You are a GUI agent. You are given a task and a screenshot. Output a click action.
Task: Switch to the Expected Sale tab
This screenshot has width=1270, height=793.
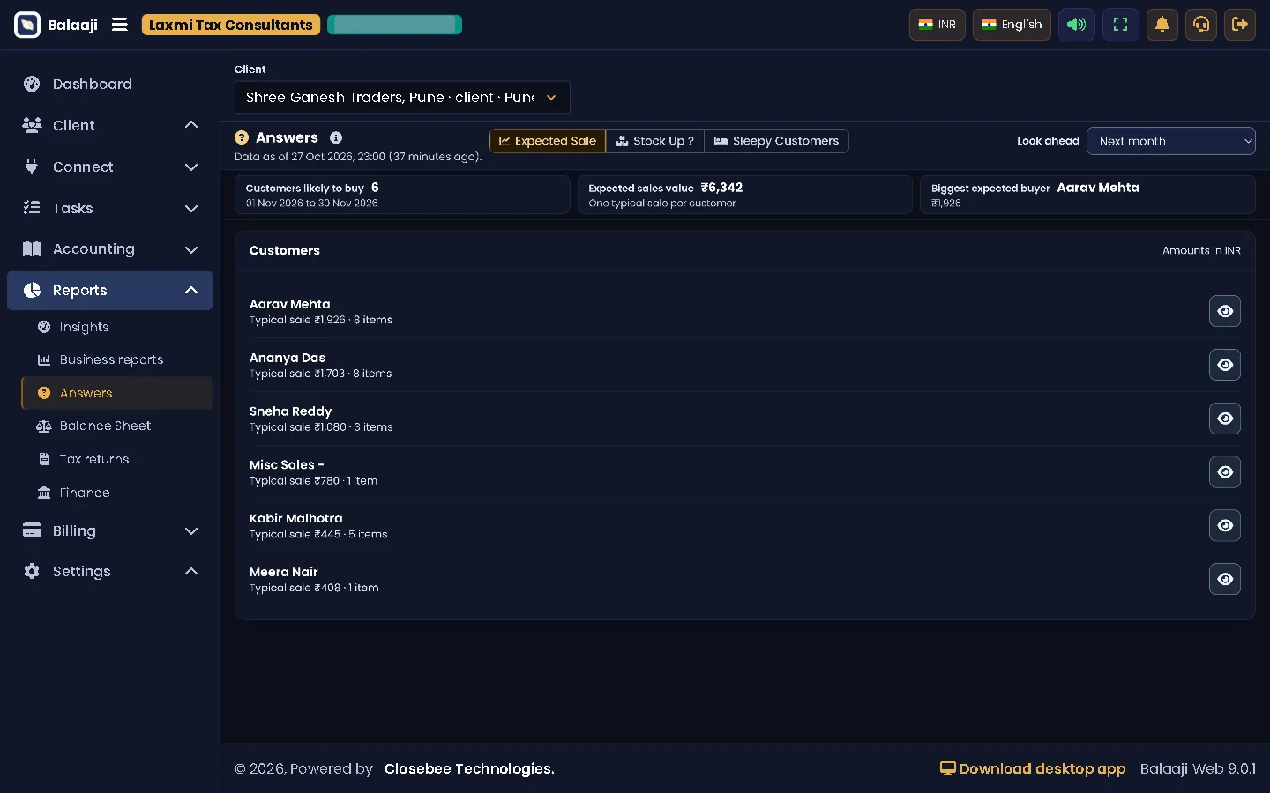548,141
